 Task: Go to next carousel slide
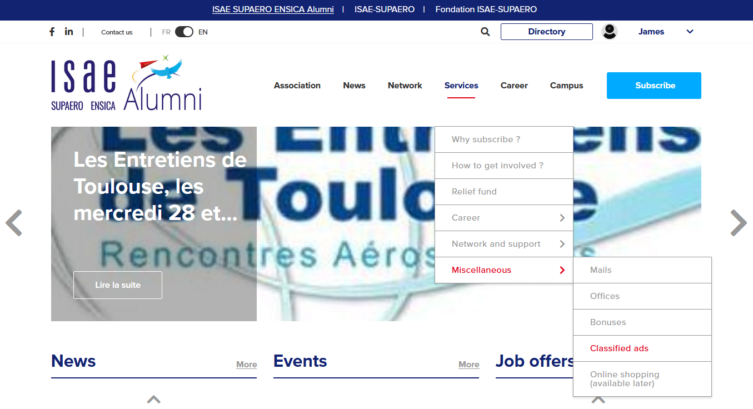pos(739,223)
